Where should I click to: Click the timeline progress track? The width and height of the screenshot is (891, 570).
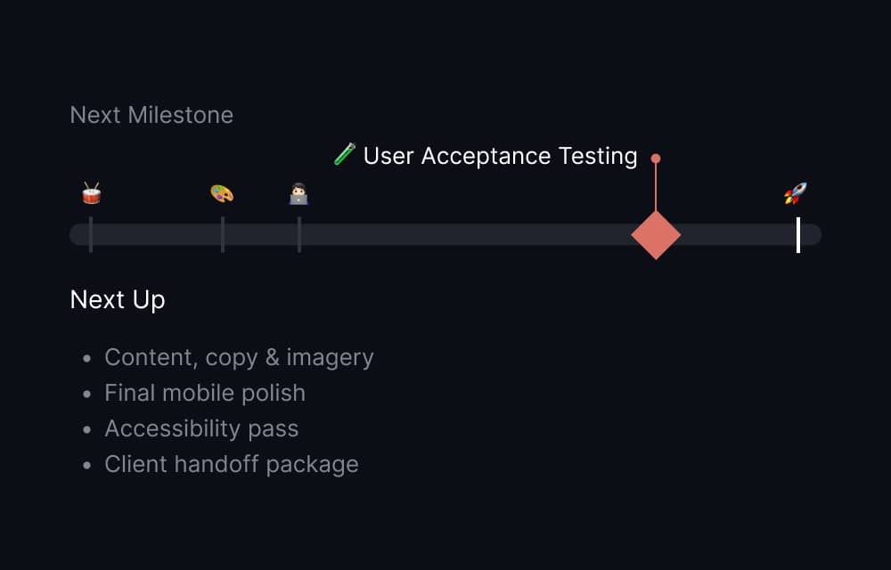click(445, 235)
